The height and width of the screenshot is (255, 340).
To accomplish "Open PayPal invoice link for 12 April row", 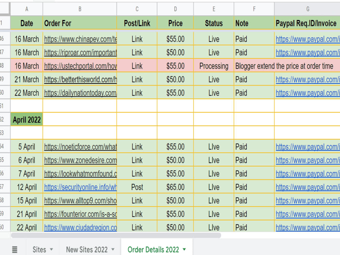I will pyautogui.click(x=308, y=187).
